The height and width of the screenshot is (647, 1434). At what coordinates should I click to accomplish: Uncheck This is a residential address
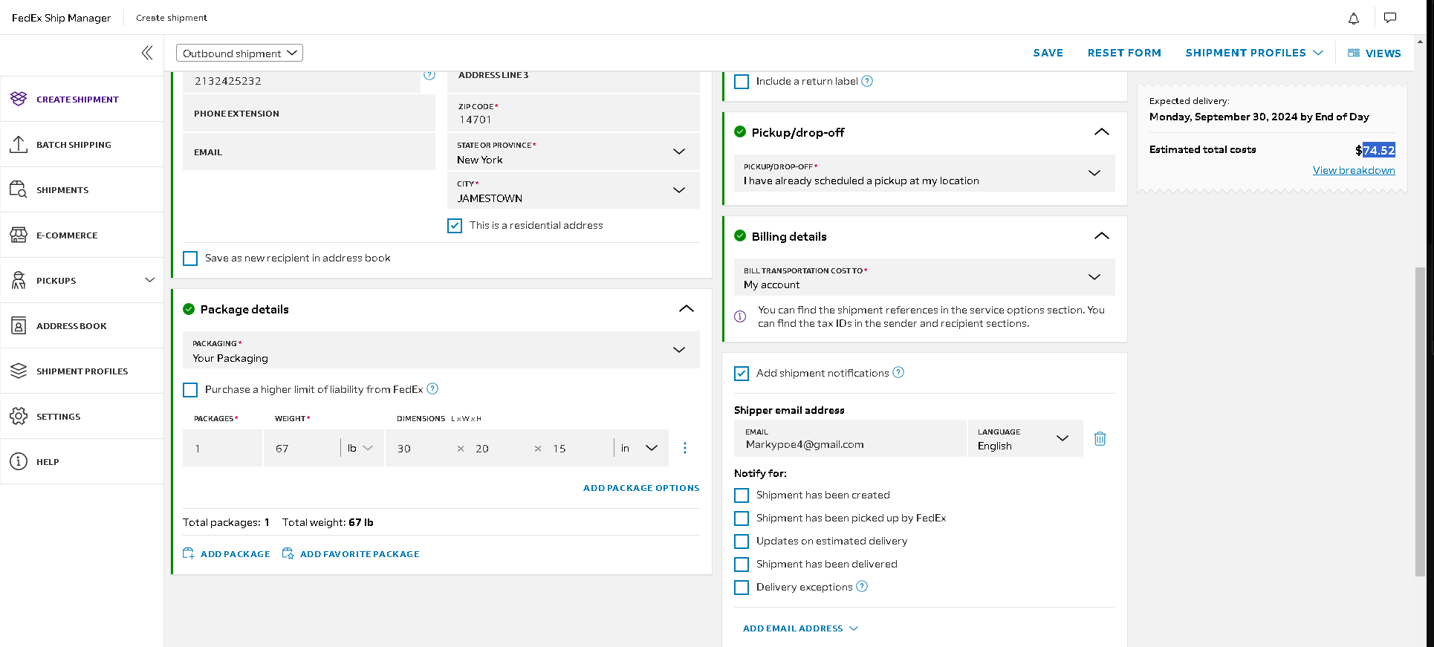(455, 226)
